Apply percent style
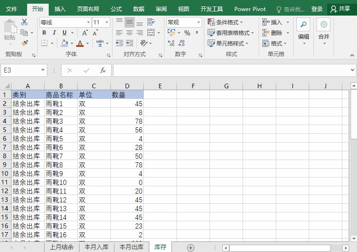Viewport: 357px width, 252px height. click(x=187, y=33)
